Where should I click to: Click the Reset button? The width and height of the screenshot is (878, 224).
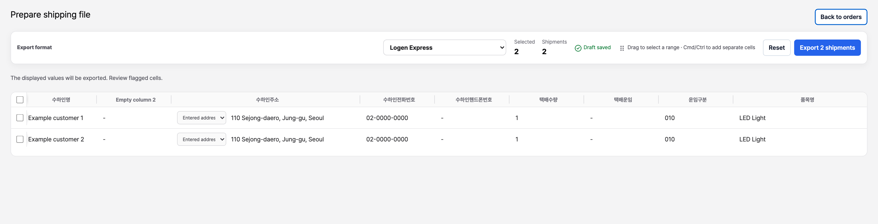click(x=776, y=47)
